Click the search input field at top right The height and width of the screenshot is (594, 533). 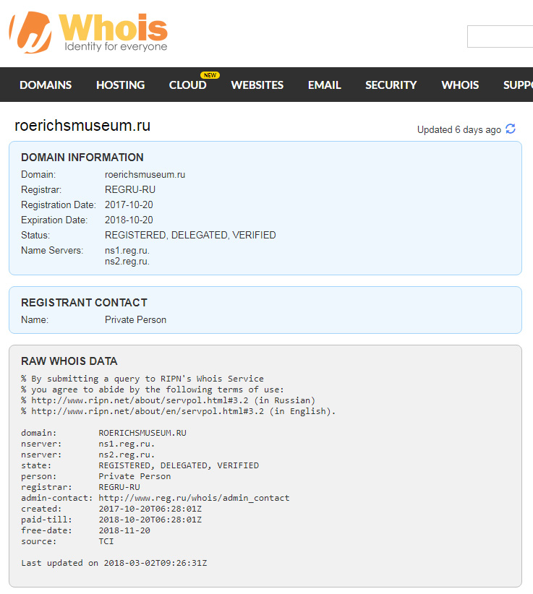point(500,36)
